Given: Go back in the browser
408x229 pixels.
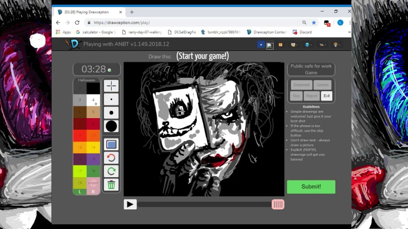Looking at the screenshot, I should [x=58, y=23].
